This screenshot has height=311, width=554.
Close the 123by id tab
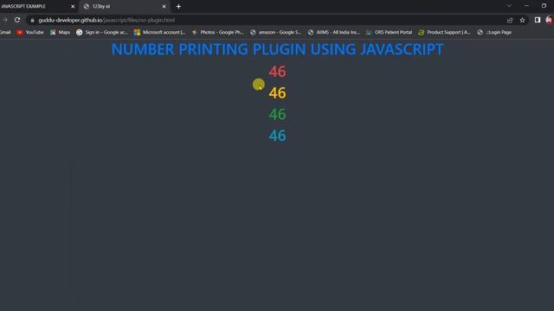[164, 6]
